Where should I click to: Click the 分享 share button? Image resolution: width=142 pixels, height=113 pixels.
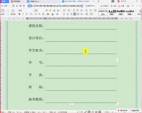tap(121, 6)
